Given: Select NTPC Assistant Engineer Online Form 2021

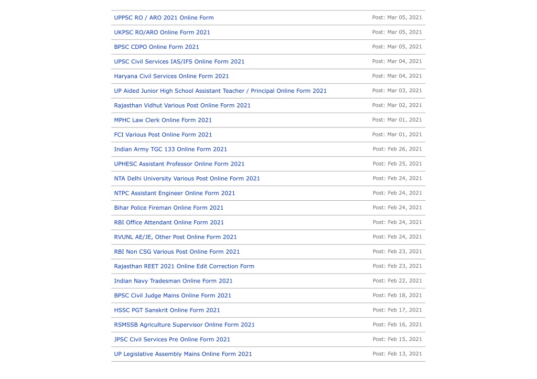Looking at the screenshot, I should (x=175, y=193).
